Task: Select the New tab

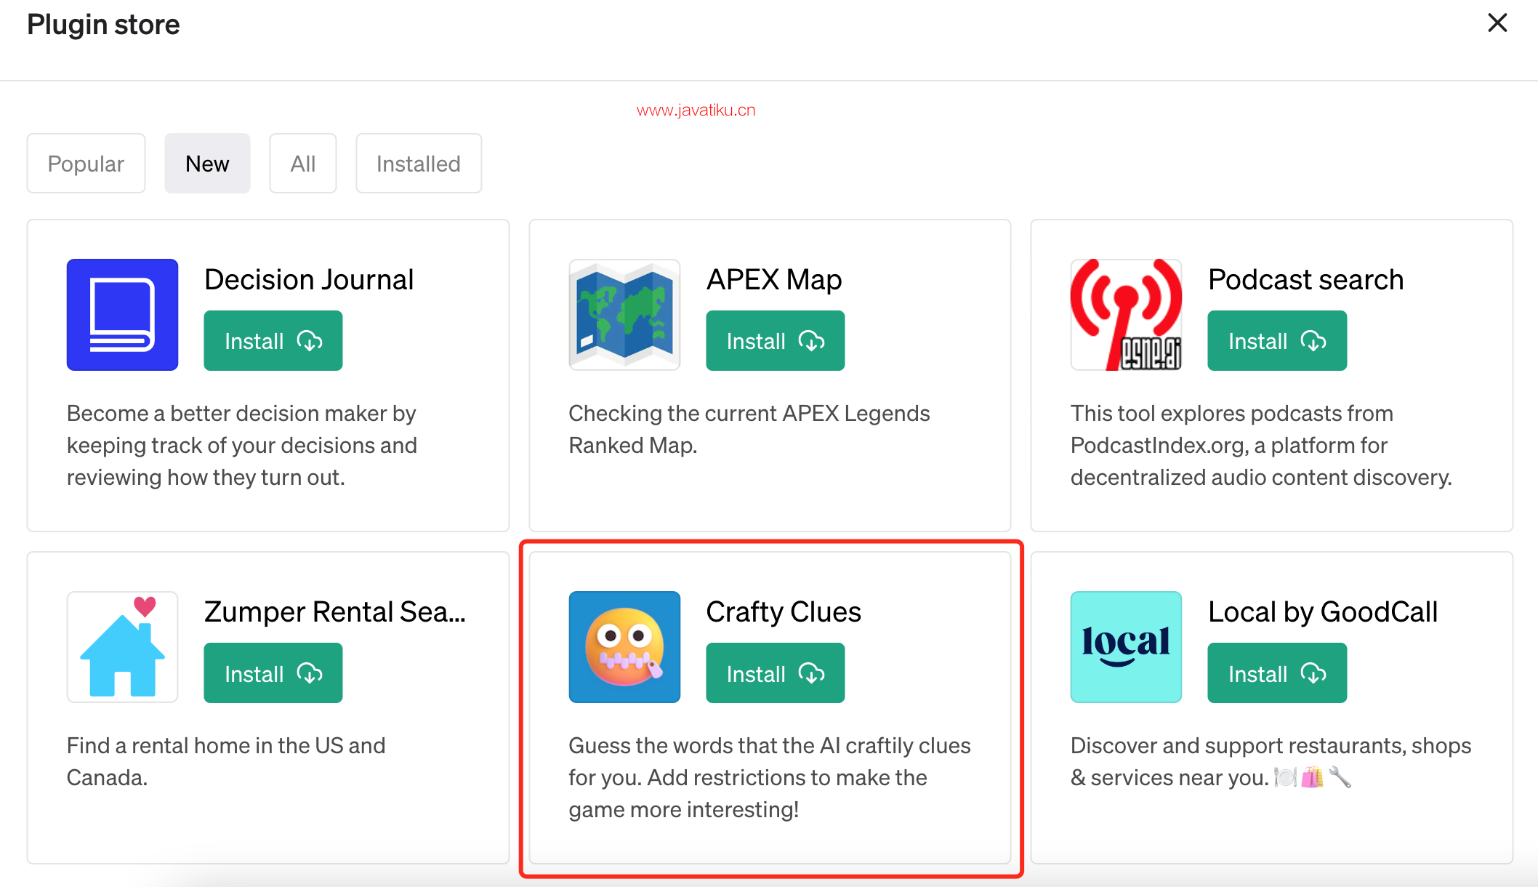Action: click(207, 164)
